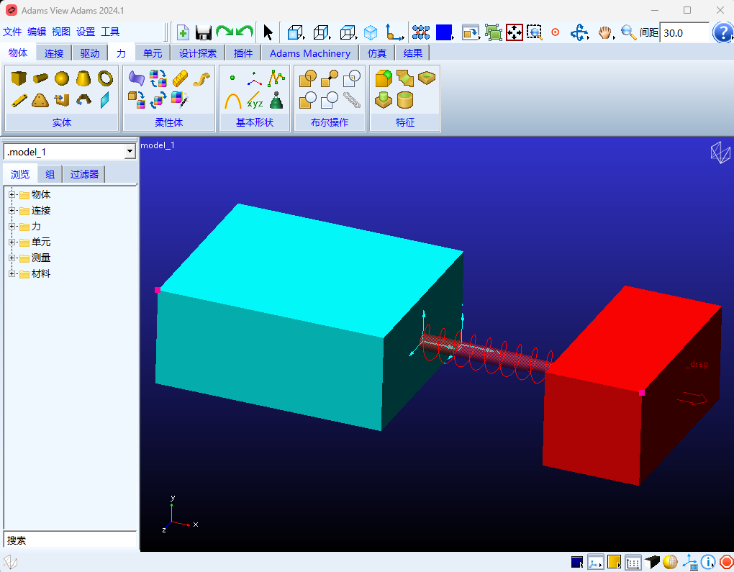Click the blue Help question mark icon
Image resolution: width=734 pixels, height=572 pixels.
tap(722, 33)
